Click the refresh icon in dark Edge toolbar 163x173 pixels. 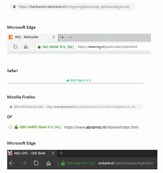tap(36, 163)
